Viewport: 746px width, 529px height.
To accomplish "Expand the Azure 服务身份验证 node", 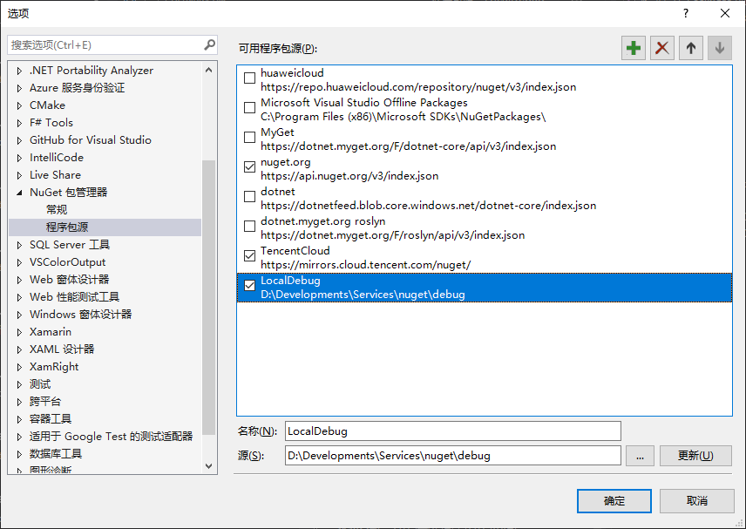I will click(19, 89).
